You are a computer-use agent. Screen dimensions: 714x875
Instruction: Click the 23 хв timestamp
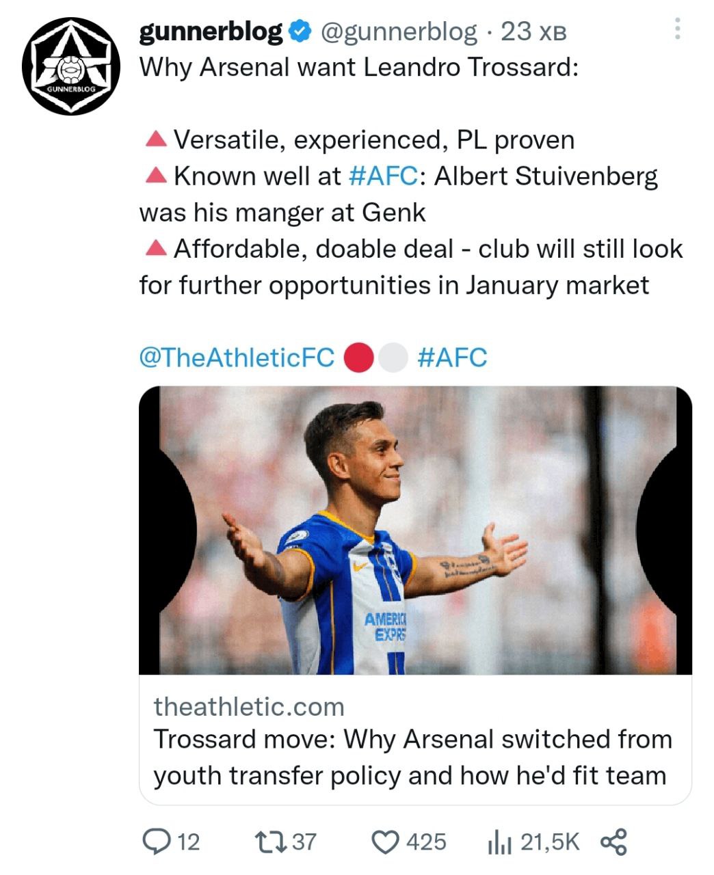pos(533,31)
